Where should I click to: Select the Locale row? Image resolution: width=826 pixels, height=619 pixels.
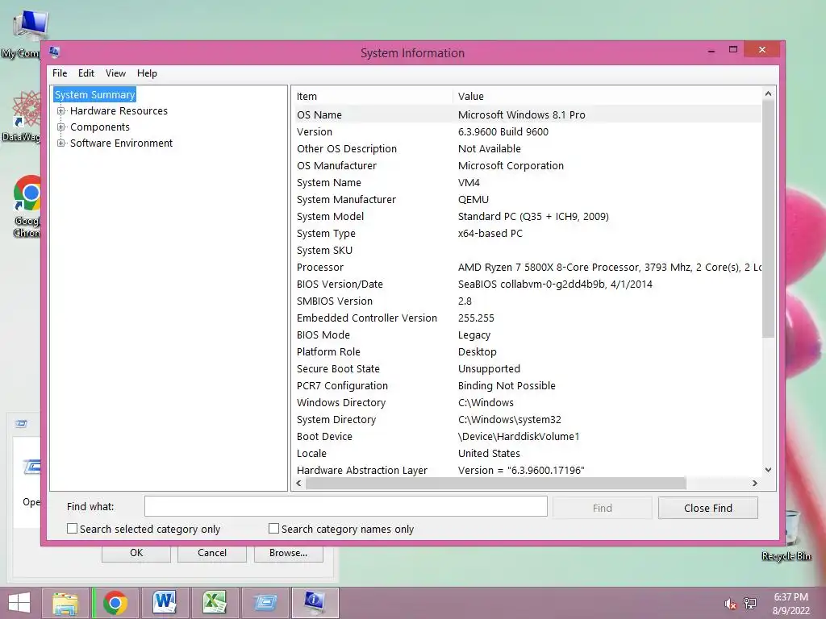click(527, 453)
